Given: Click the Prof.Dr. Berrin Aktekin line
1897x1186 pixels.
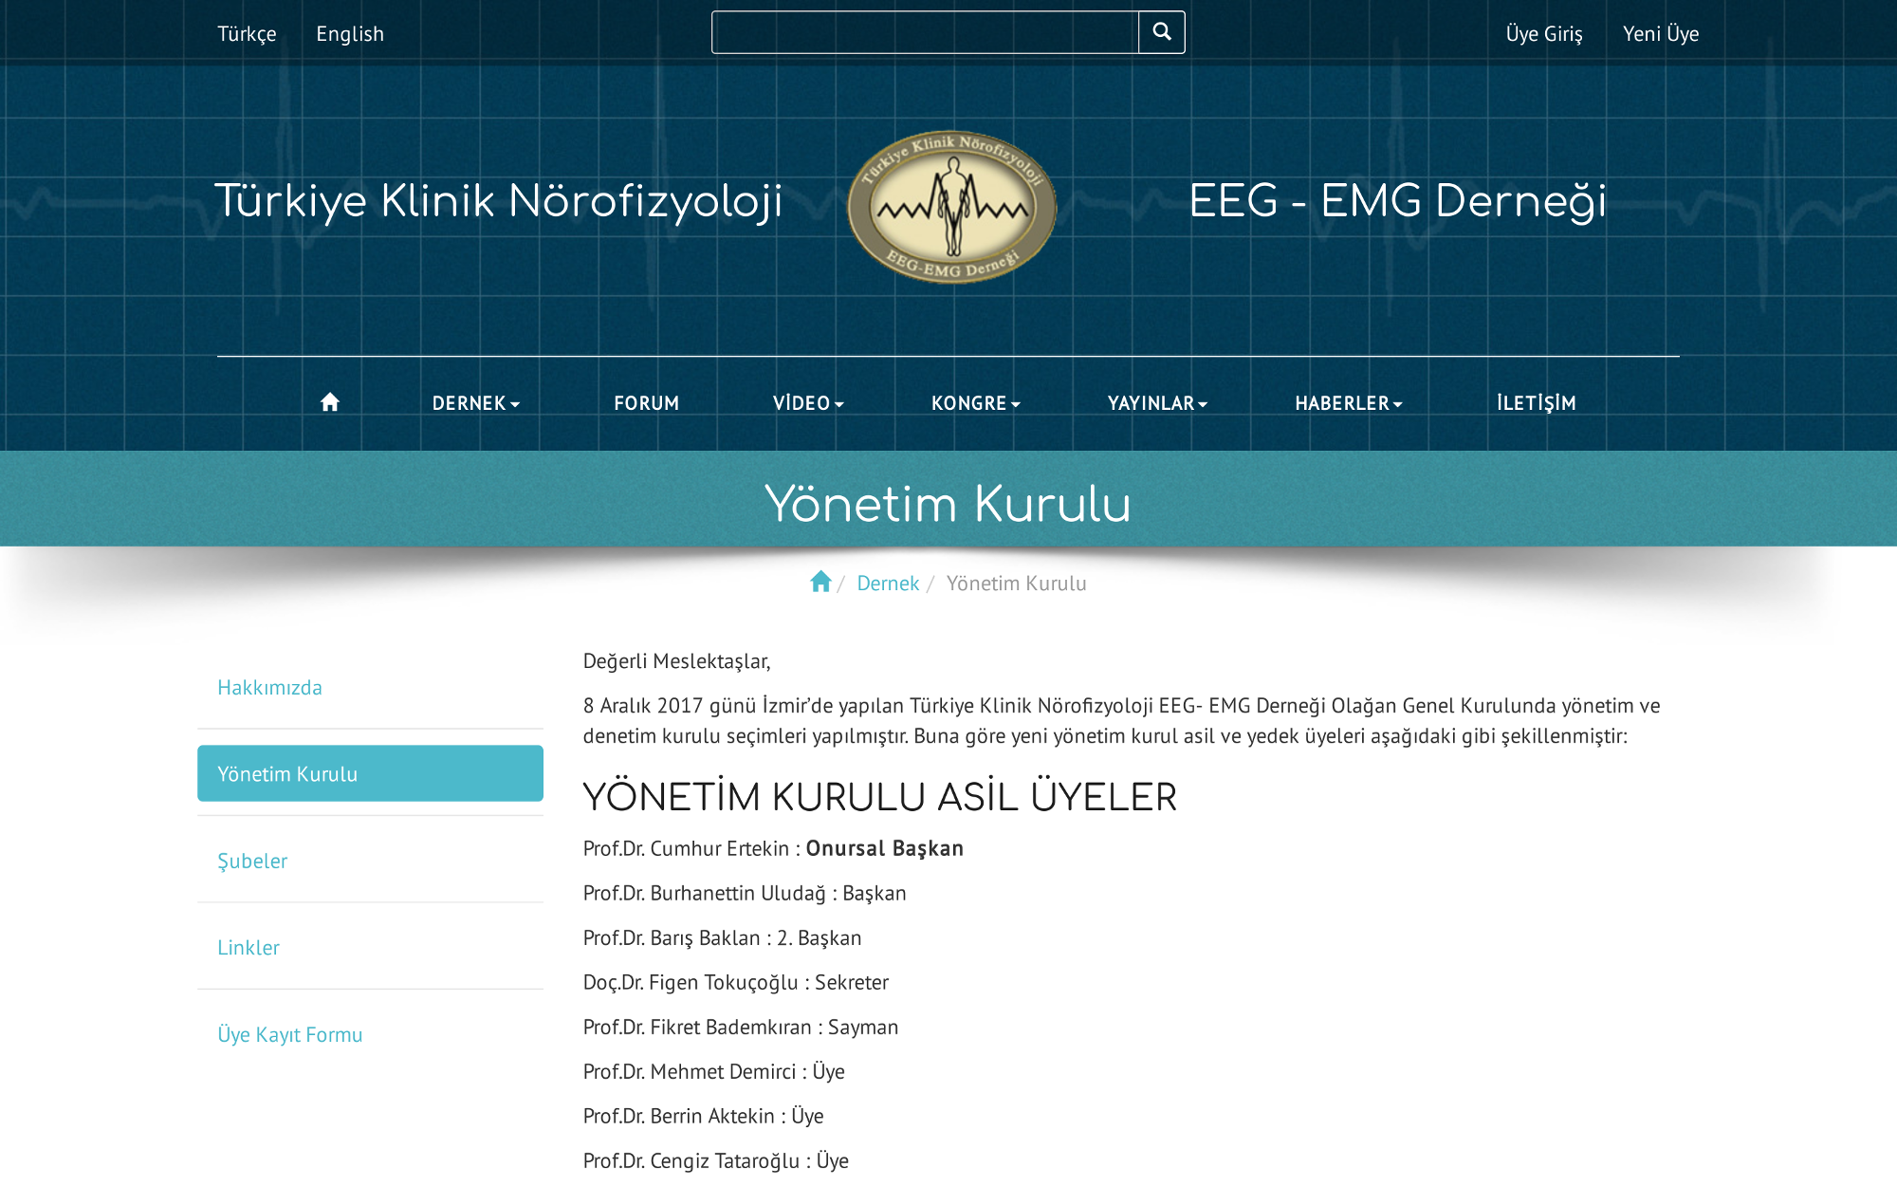Looking at the screenshot, I should tap(704, 1117).
